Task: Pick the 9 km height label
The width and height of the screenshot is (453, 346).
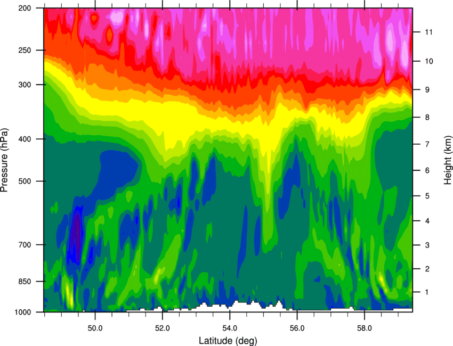Action: point(427,90)
